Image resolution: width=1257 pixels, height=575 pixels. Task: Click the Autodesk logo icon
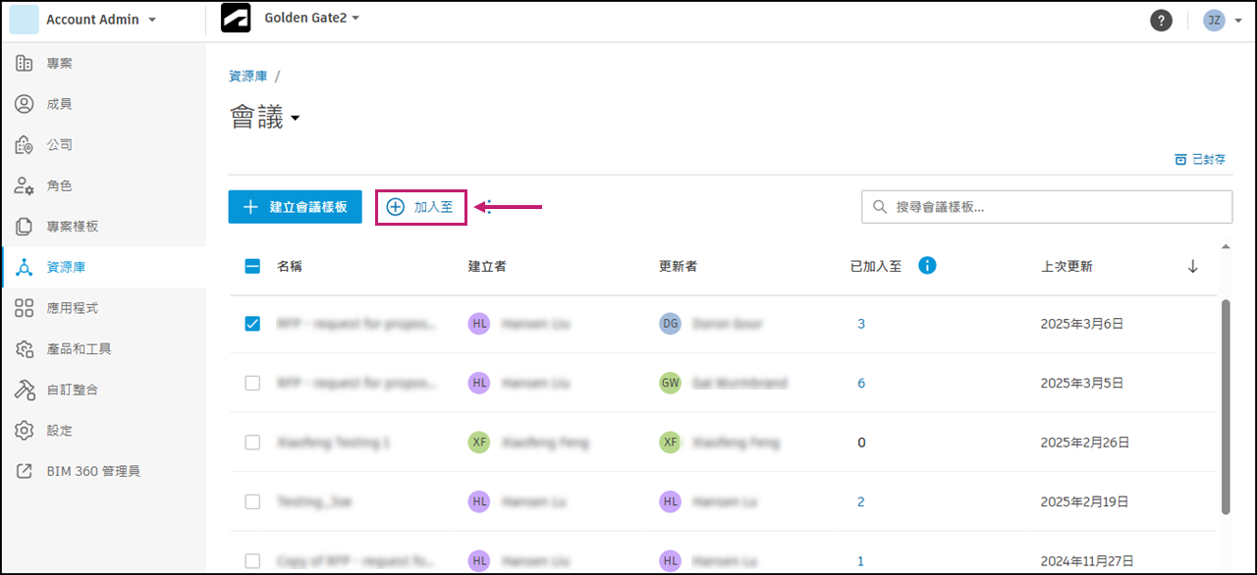(x=236, y=20)
